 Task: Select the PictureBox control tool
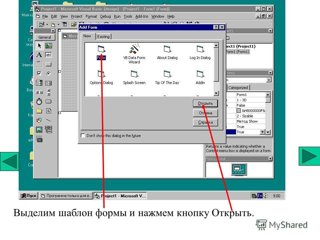[49, 46]
